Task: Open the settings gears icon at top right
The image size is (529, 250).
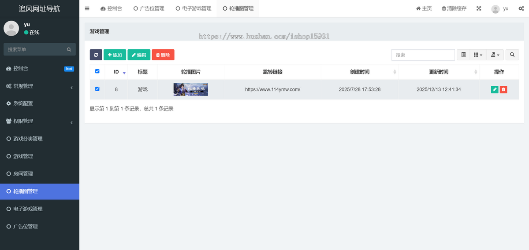Action: pos(521,8)
